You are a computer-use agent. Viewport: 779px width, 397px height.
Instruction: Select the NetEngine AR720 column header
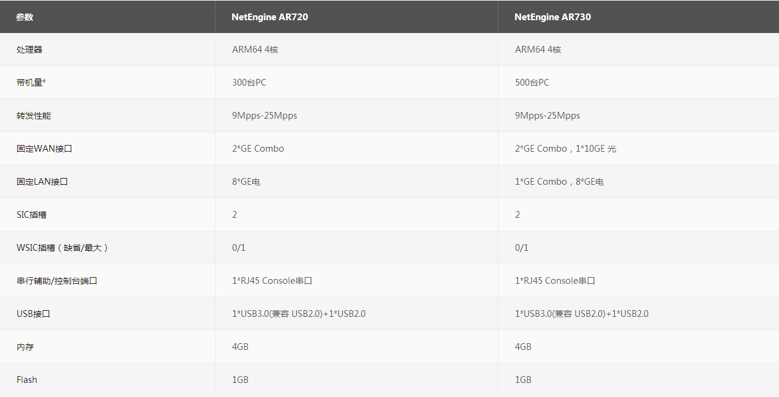tap(269, 17)
